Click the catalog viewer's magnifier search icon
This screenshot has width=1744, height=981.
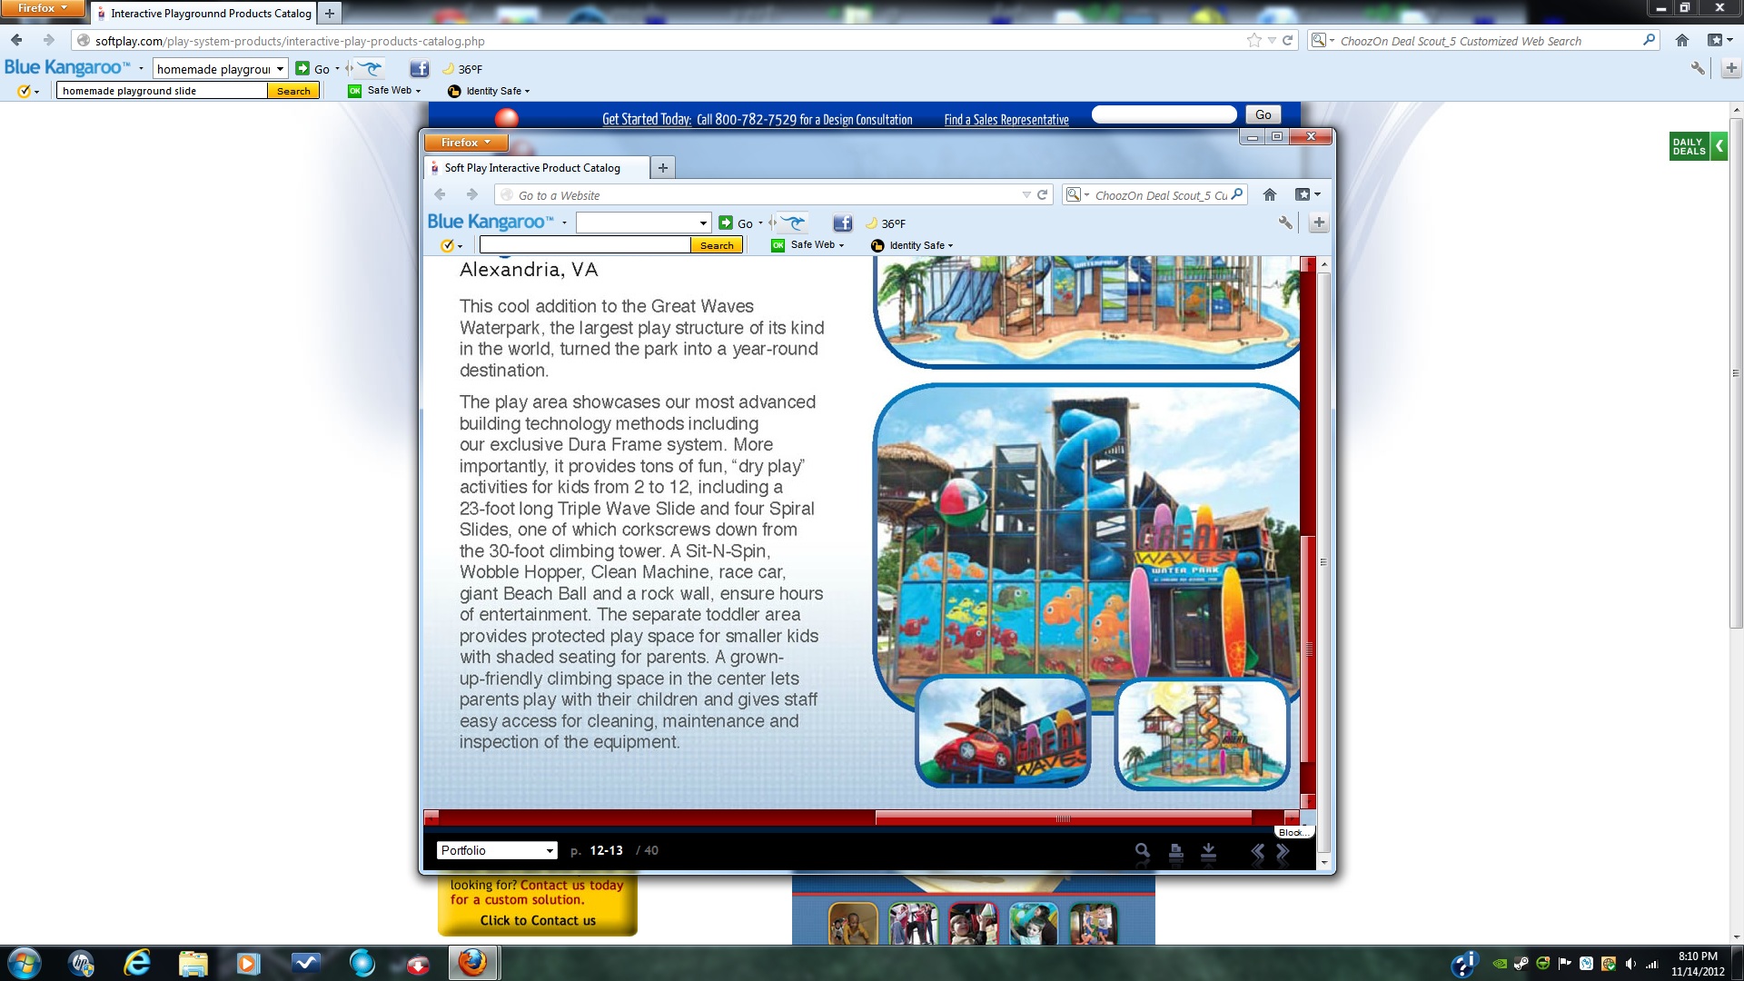click(x=1142, y=851)
